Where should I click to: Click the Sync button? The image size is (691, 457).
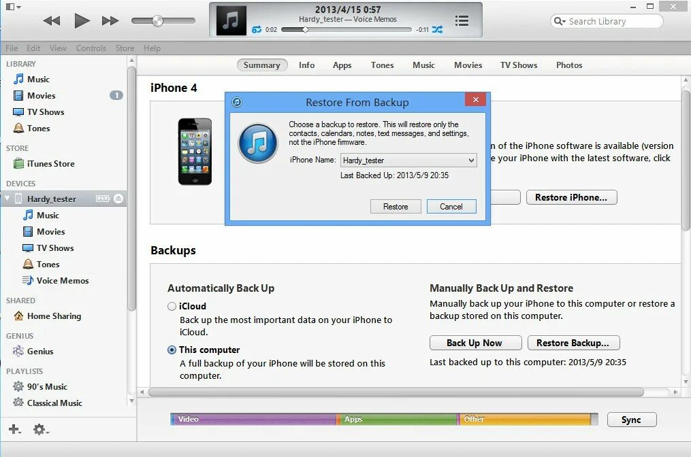coord(632,420)
